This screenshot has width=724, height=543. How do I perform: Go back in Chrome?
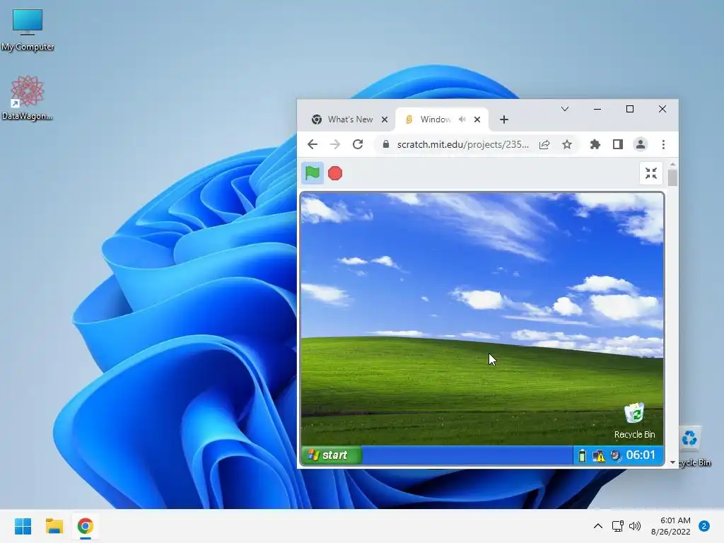(x=313, y=144)
